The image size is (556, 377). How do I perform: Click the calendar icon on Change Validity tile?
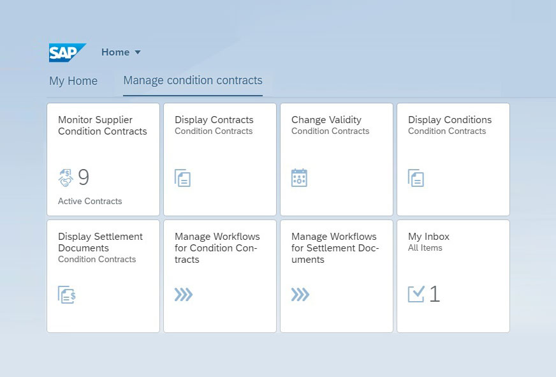coord(300,179)
